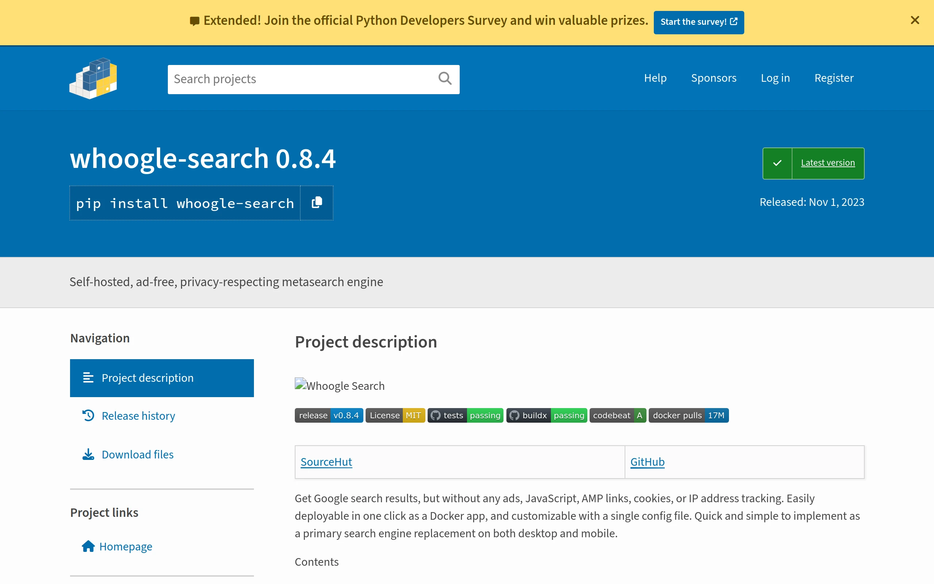Click the Latest version badge
This screenshot has height=584, width=934.
pyautogui.click(x=828, y=163)
